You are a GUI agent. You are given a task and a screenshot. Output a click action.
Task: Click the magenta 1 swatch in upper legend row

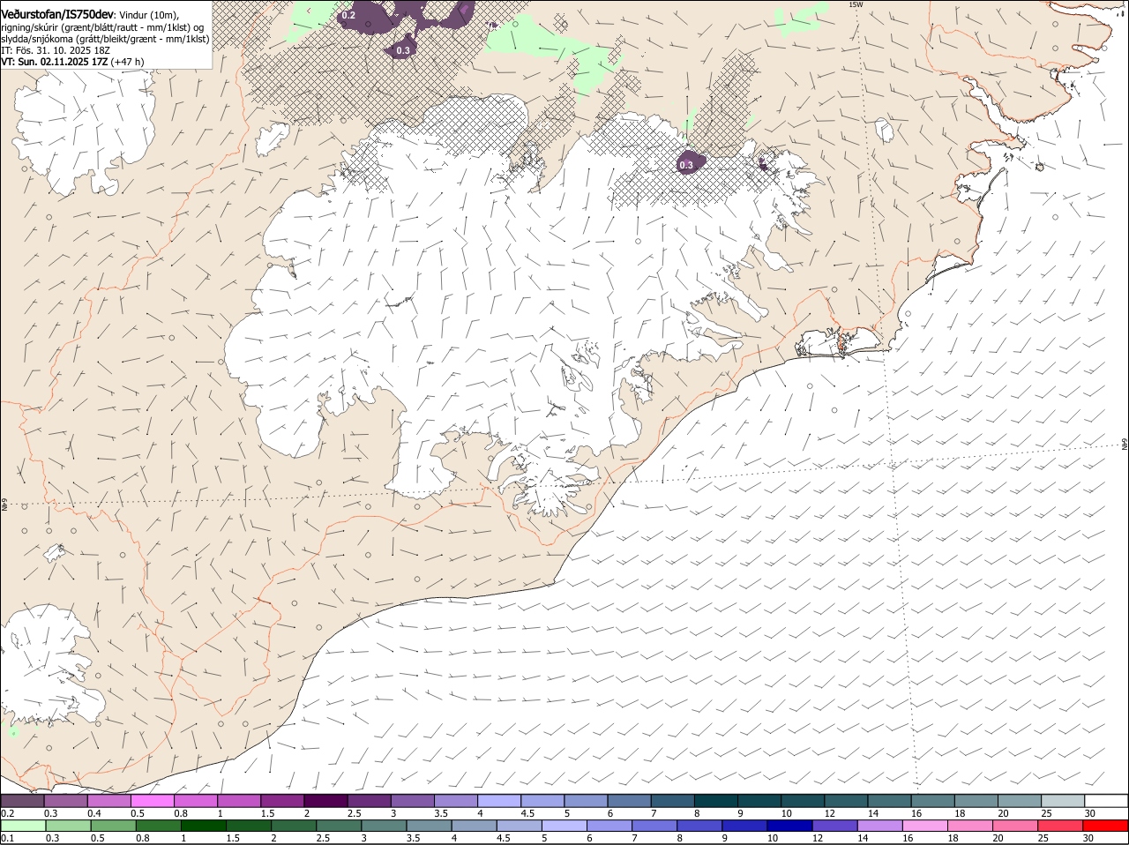(238, 801)
